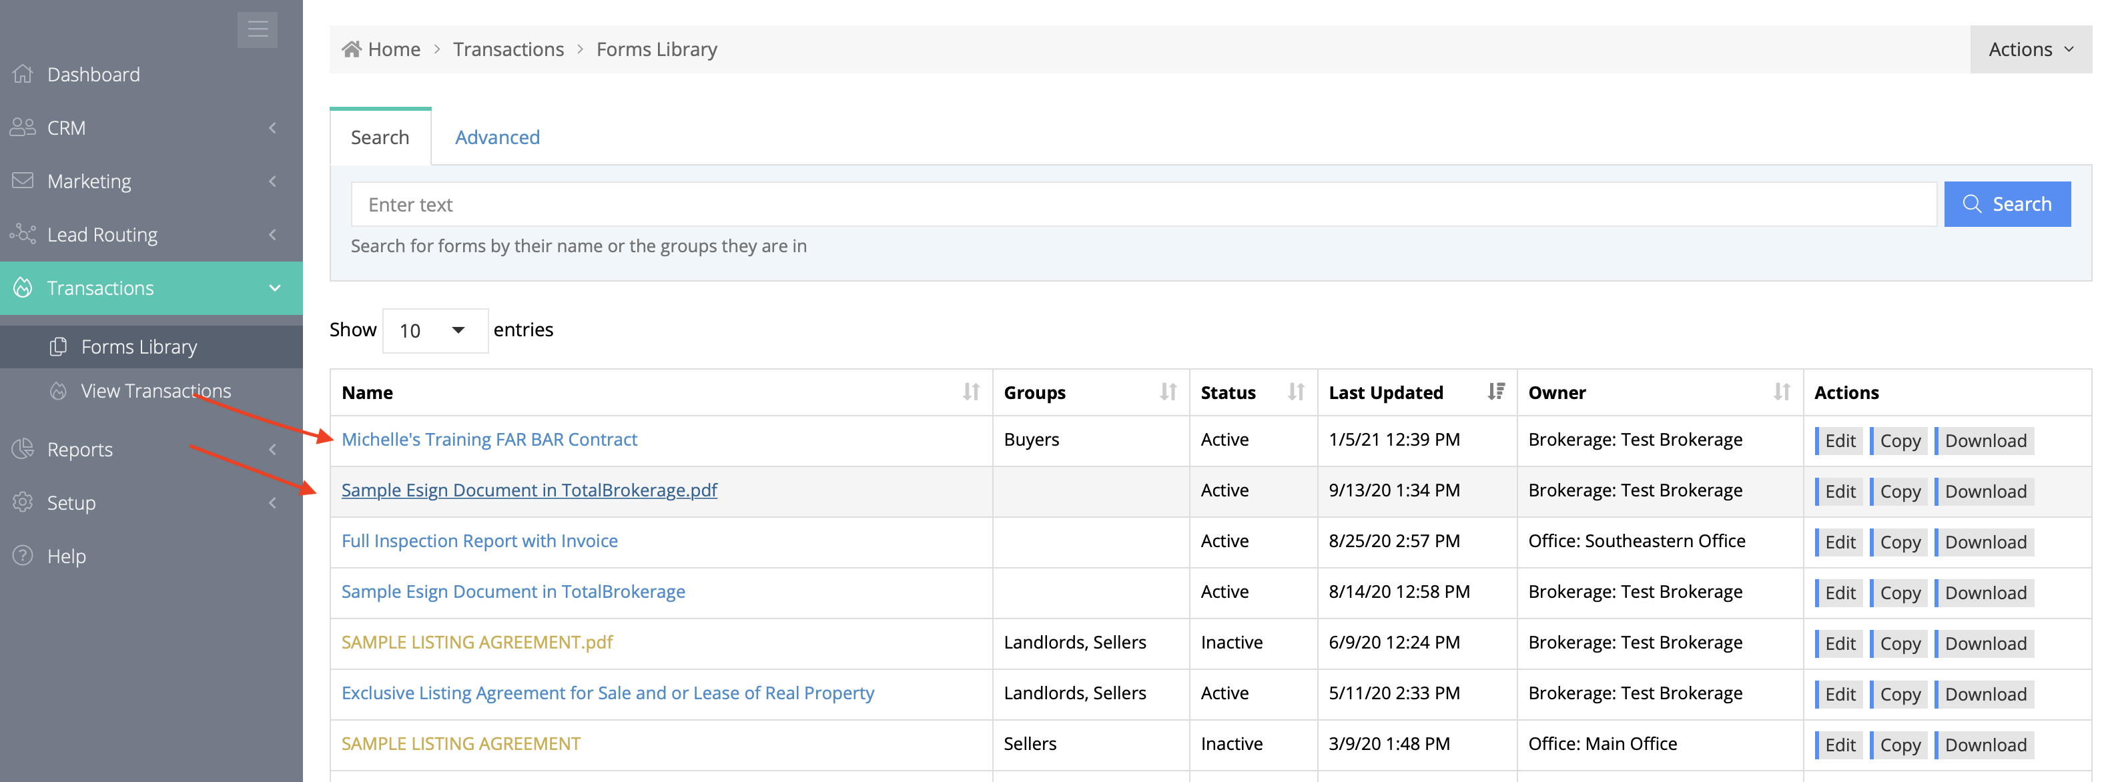Viewport: 2110px width, 782px height.
Task: Click the Dashboard home icon
Action: [x=23, y=75]
